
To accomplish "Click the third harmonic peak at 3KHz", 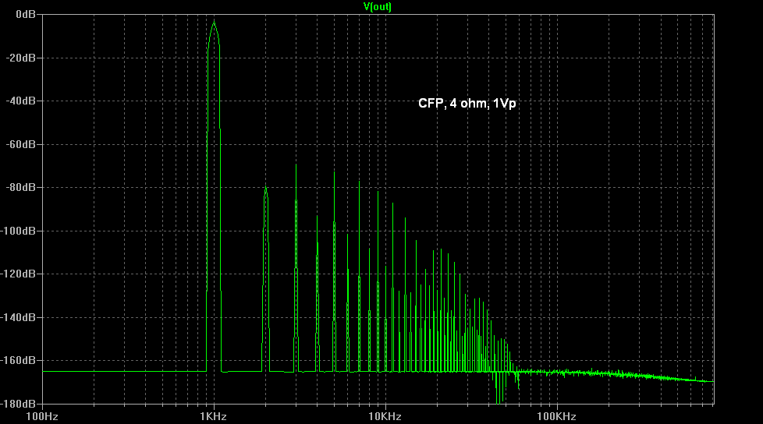I will pos(296,165).
